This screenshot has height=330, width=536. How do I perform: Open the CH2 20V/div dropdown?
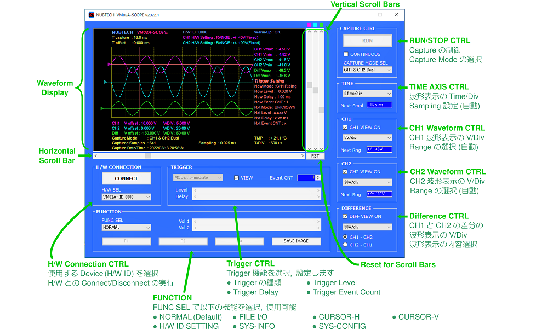[368, 182]
